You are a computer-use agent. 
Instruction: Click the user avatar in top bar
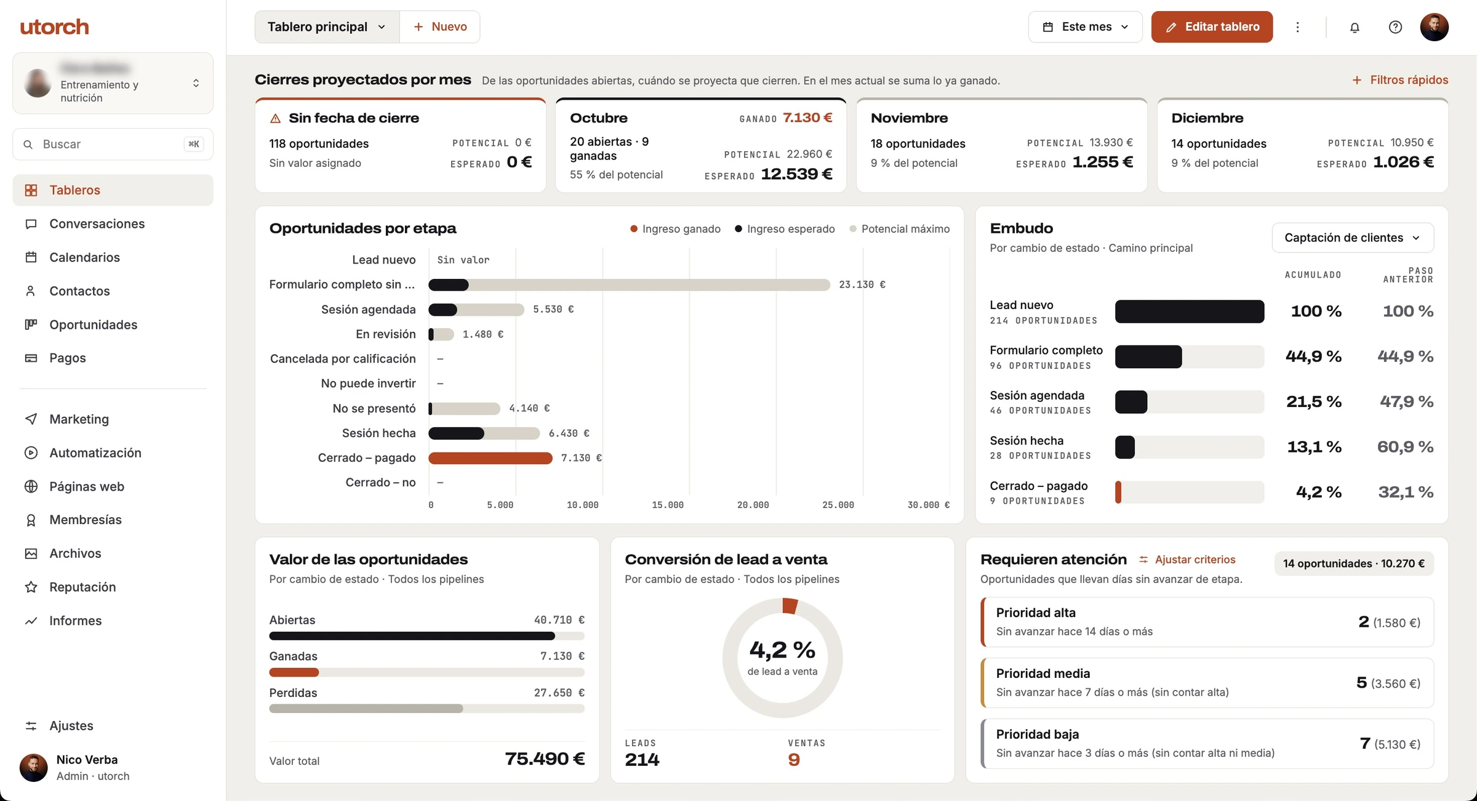point(1434,27)
